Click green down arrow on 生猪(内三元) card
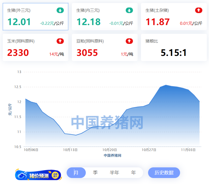The width and height of the screenshot is (209, 184). coord(129,10)
